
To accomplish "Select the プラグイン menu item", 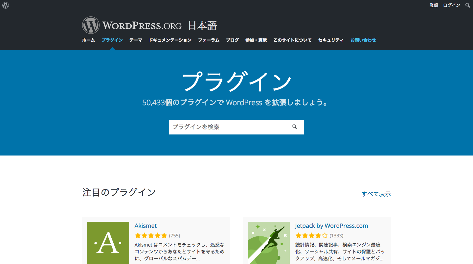I will [112, 40].
